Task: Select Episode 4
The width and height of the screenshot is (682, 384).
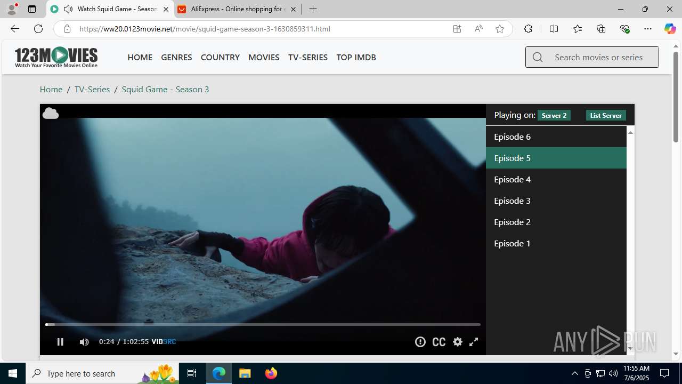Action: [556, 179]
